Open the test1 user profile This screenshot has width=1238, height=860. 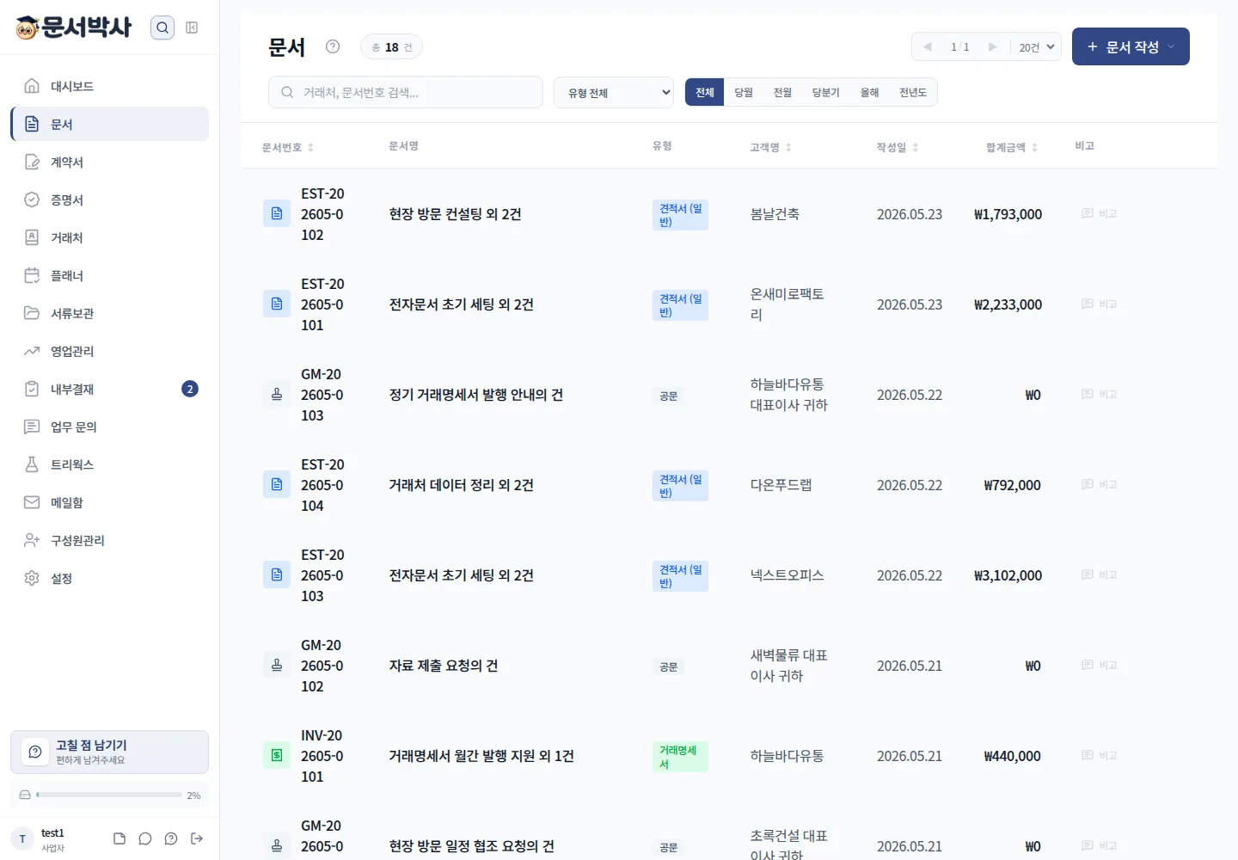[40, 838]
